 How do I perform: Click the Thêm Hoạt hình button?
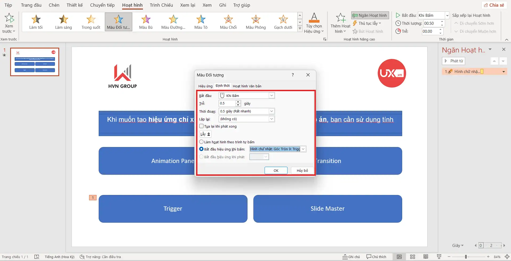tap(340, 23)
